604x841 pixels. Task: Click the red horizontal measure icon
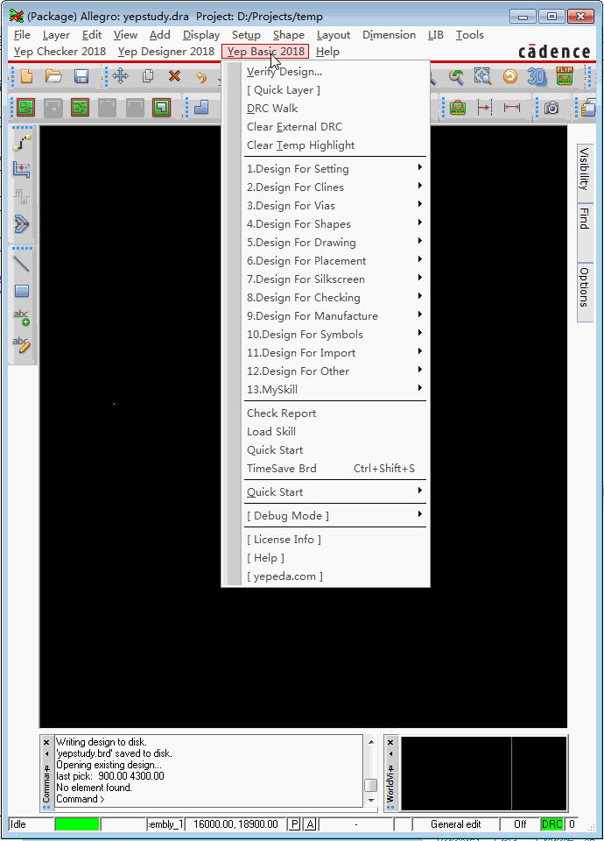click(512, 107)
